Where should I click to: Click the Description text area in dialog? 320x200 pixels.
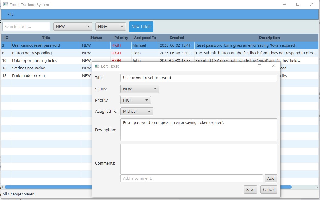pyautogui.click(x=199, y=130)
